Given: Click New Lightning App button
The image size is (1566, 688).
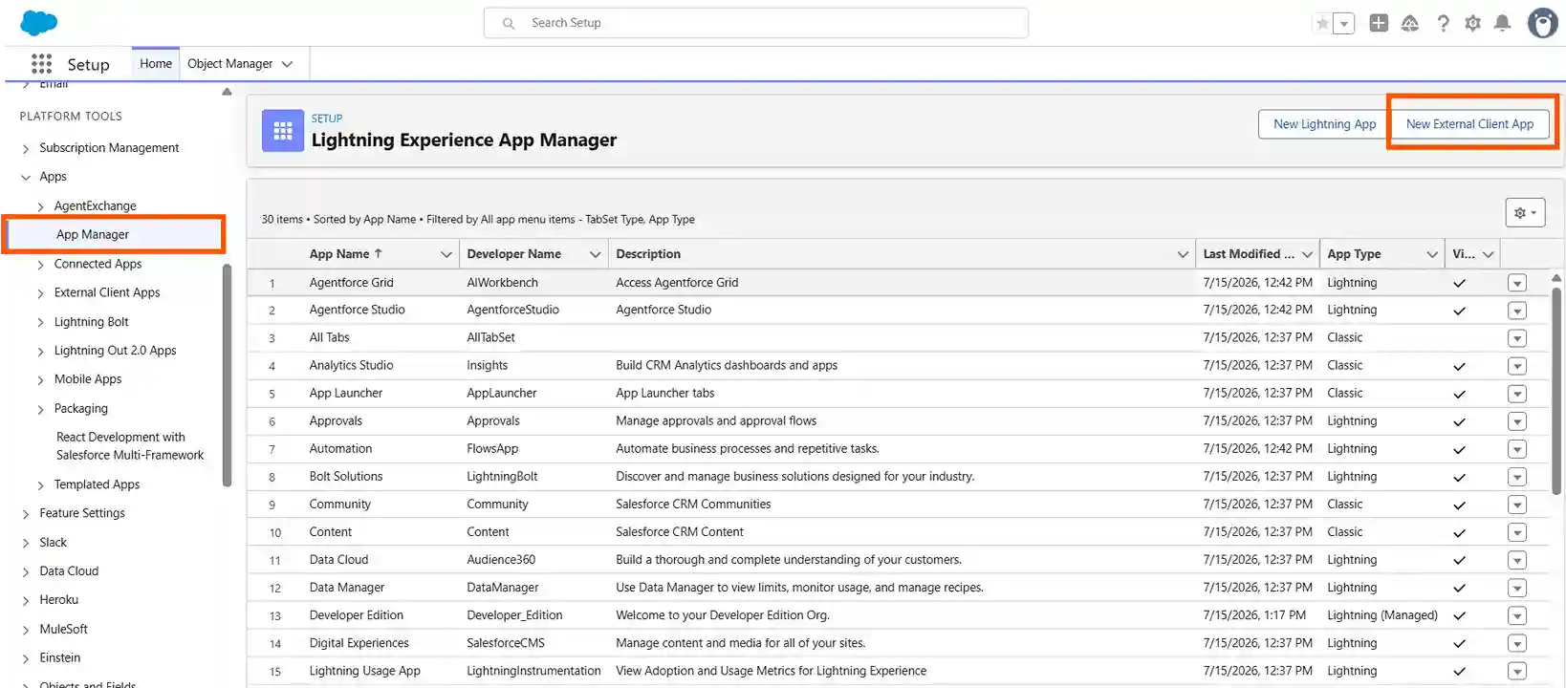Looking at the screenshot, I should (1324, 124).
